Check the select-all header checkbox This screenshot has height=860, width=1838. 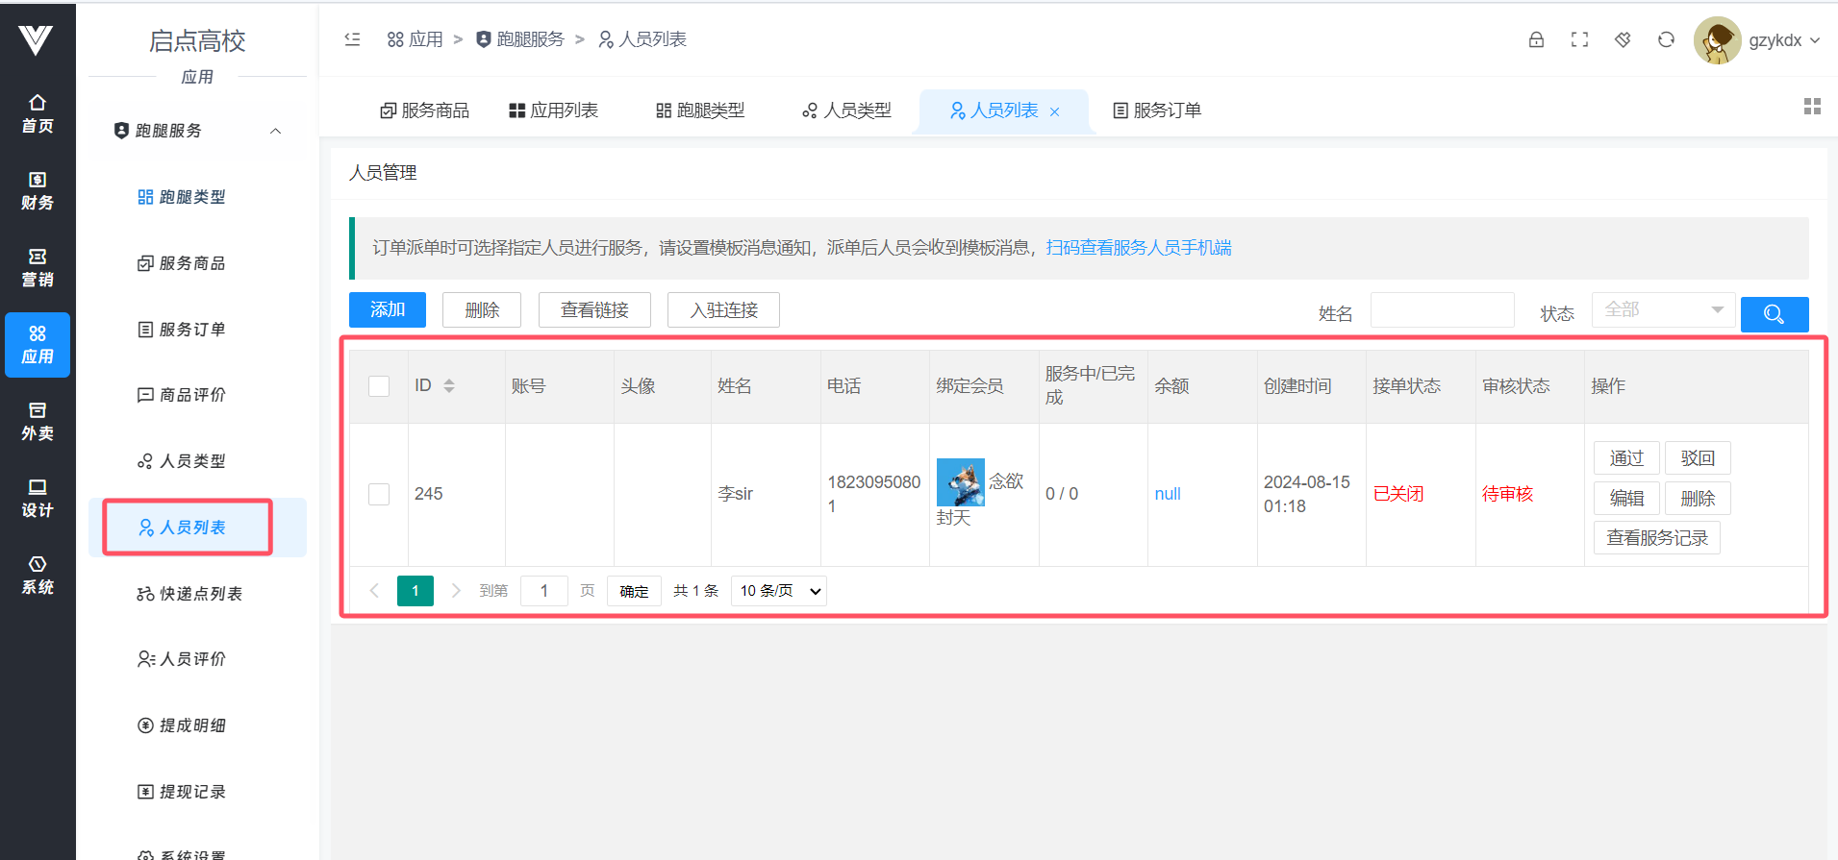[x=379, y=386]
